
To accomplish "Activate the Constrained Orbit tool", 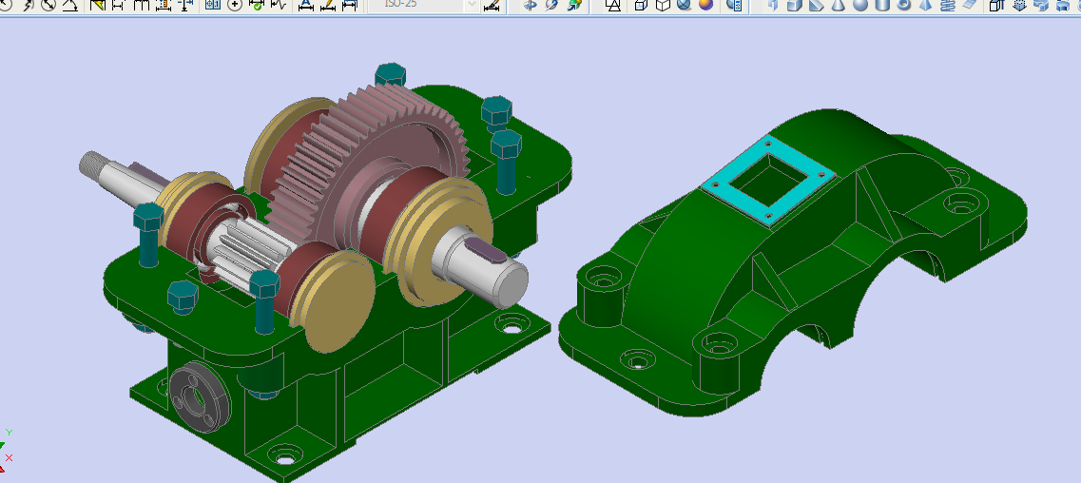I will (x=530, y=4).
